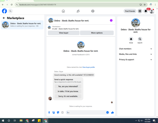Click the listing thumbnail in the Marketplace banner

49,27
